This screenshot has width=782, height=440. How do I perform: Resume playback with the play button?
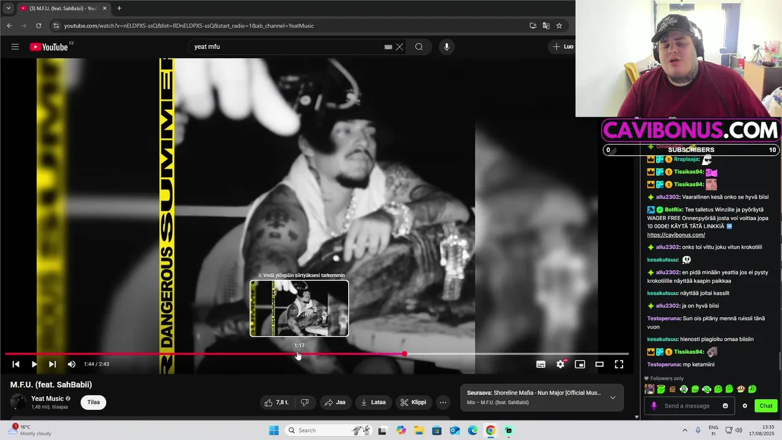tap(34, 364)
